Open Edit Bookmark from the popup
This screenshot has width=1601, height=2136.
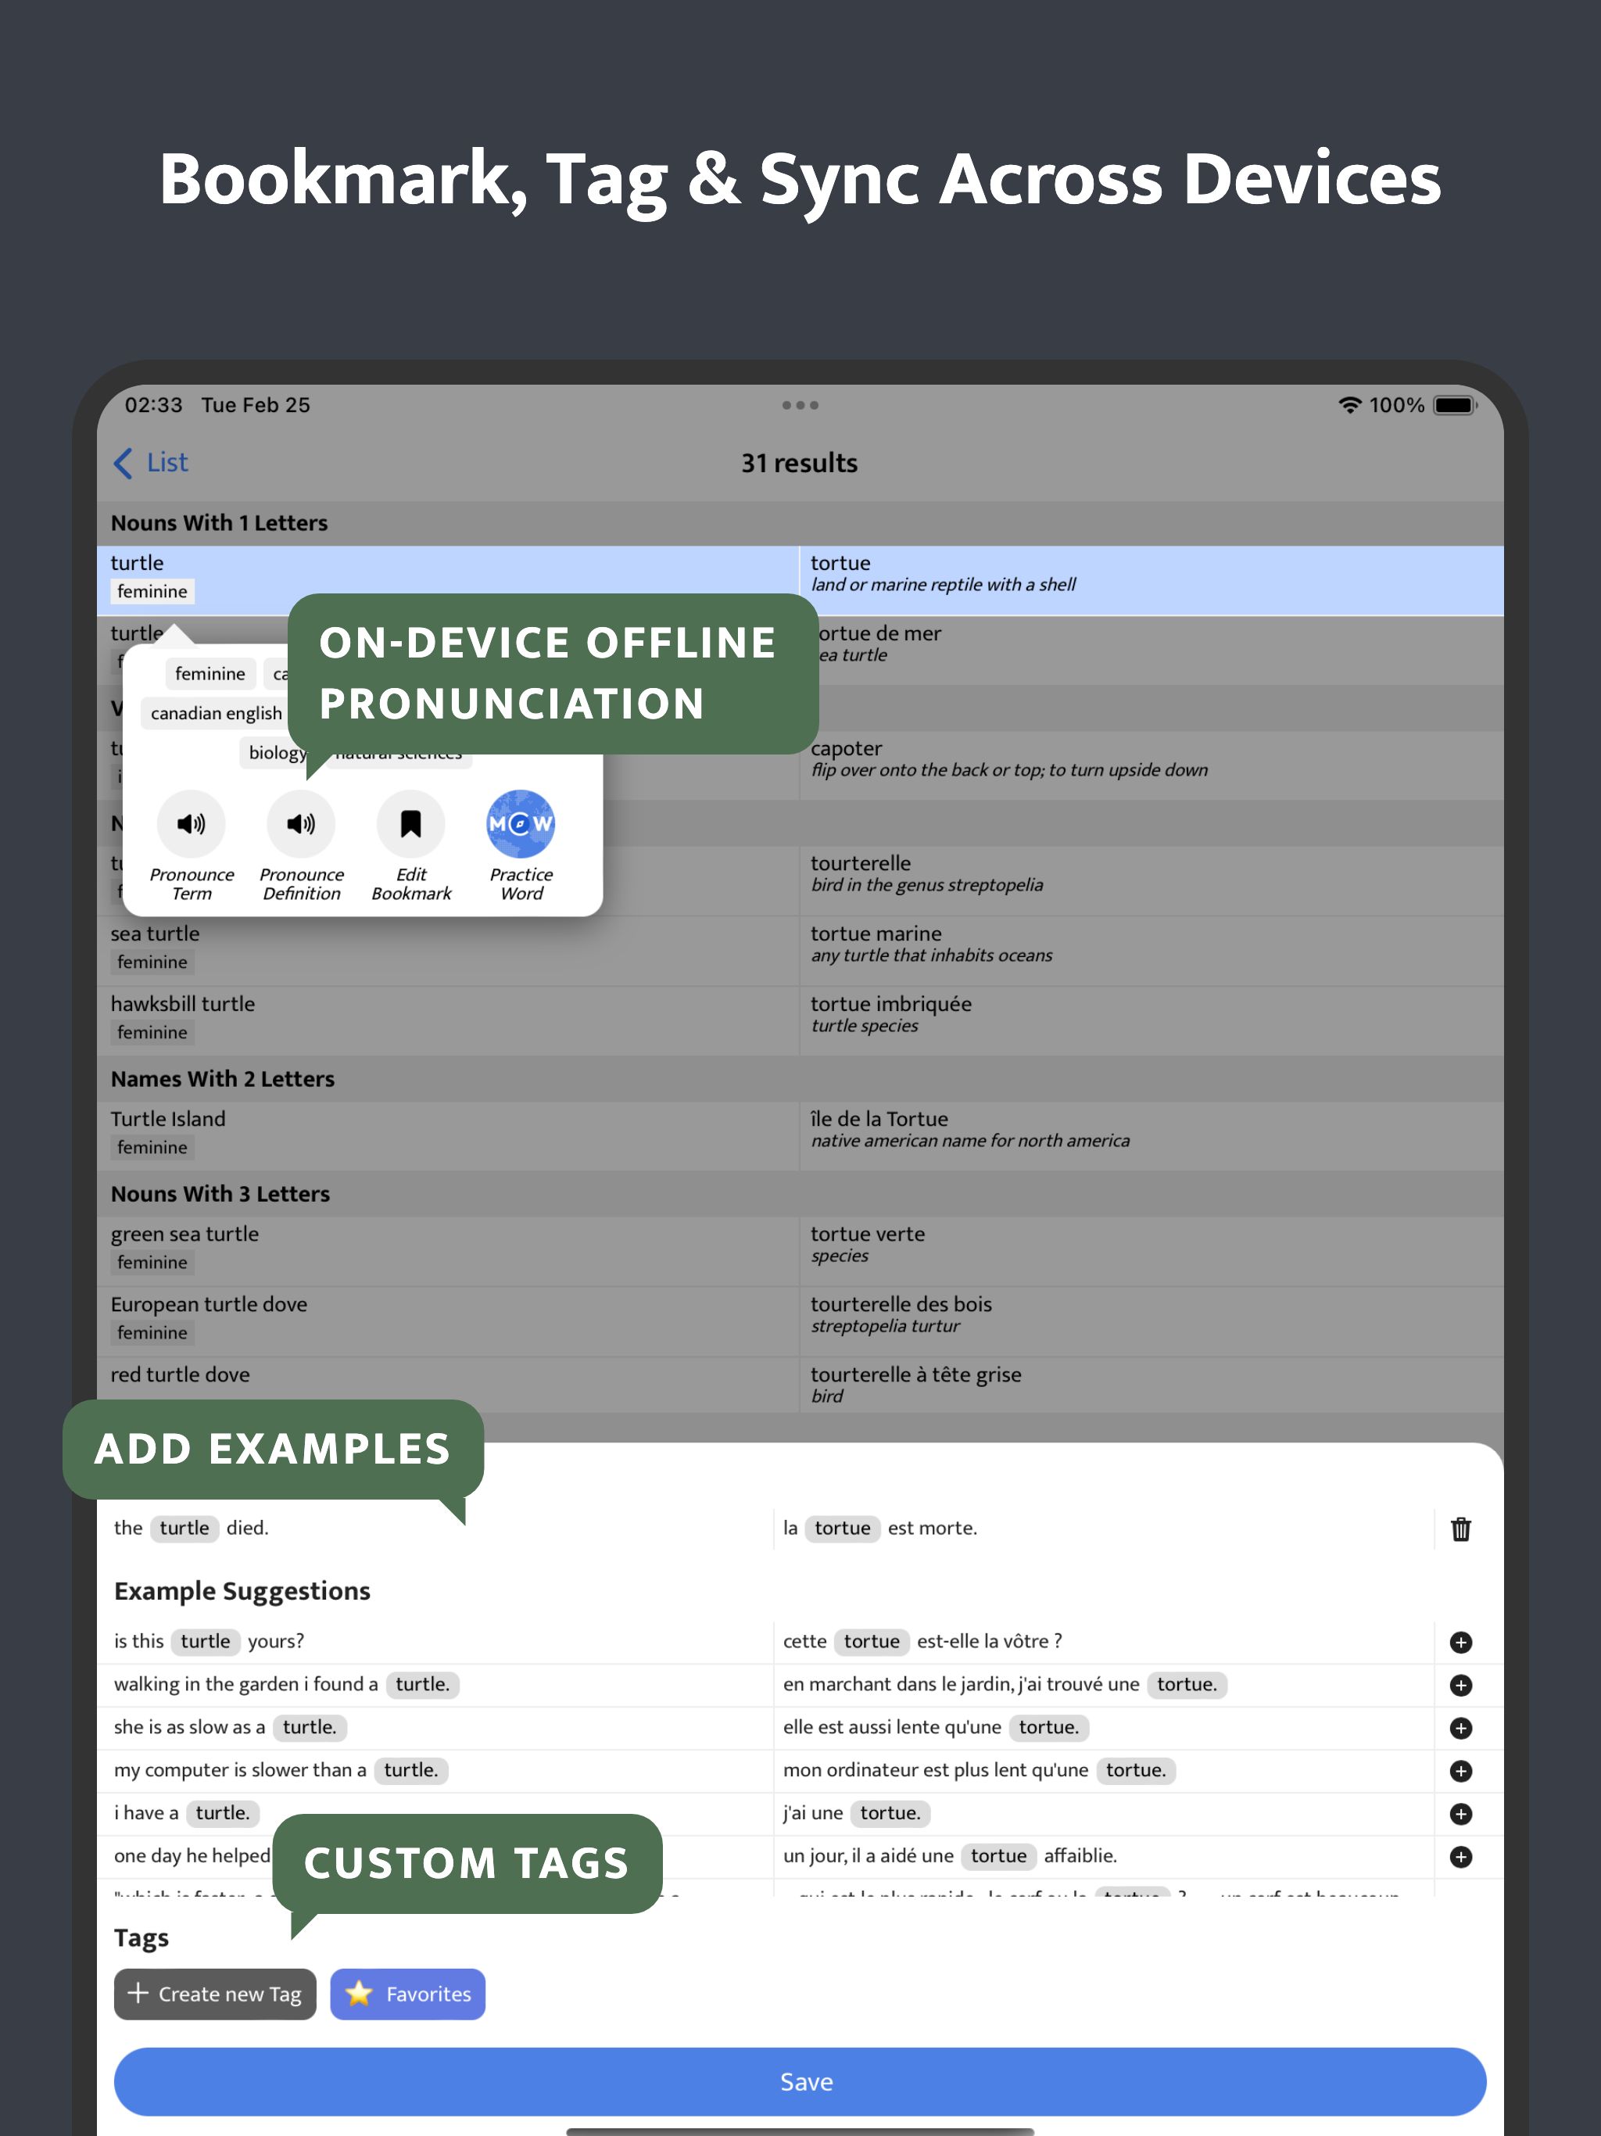tap(410, 824)
